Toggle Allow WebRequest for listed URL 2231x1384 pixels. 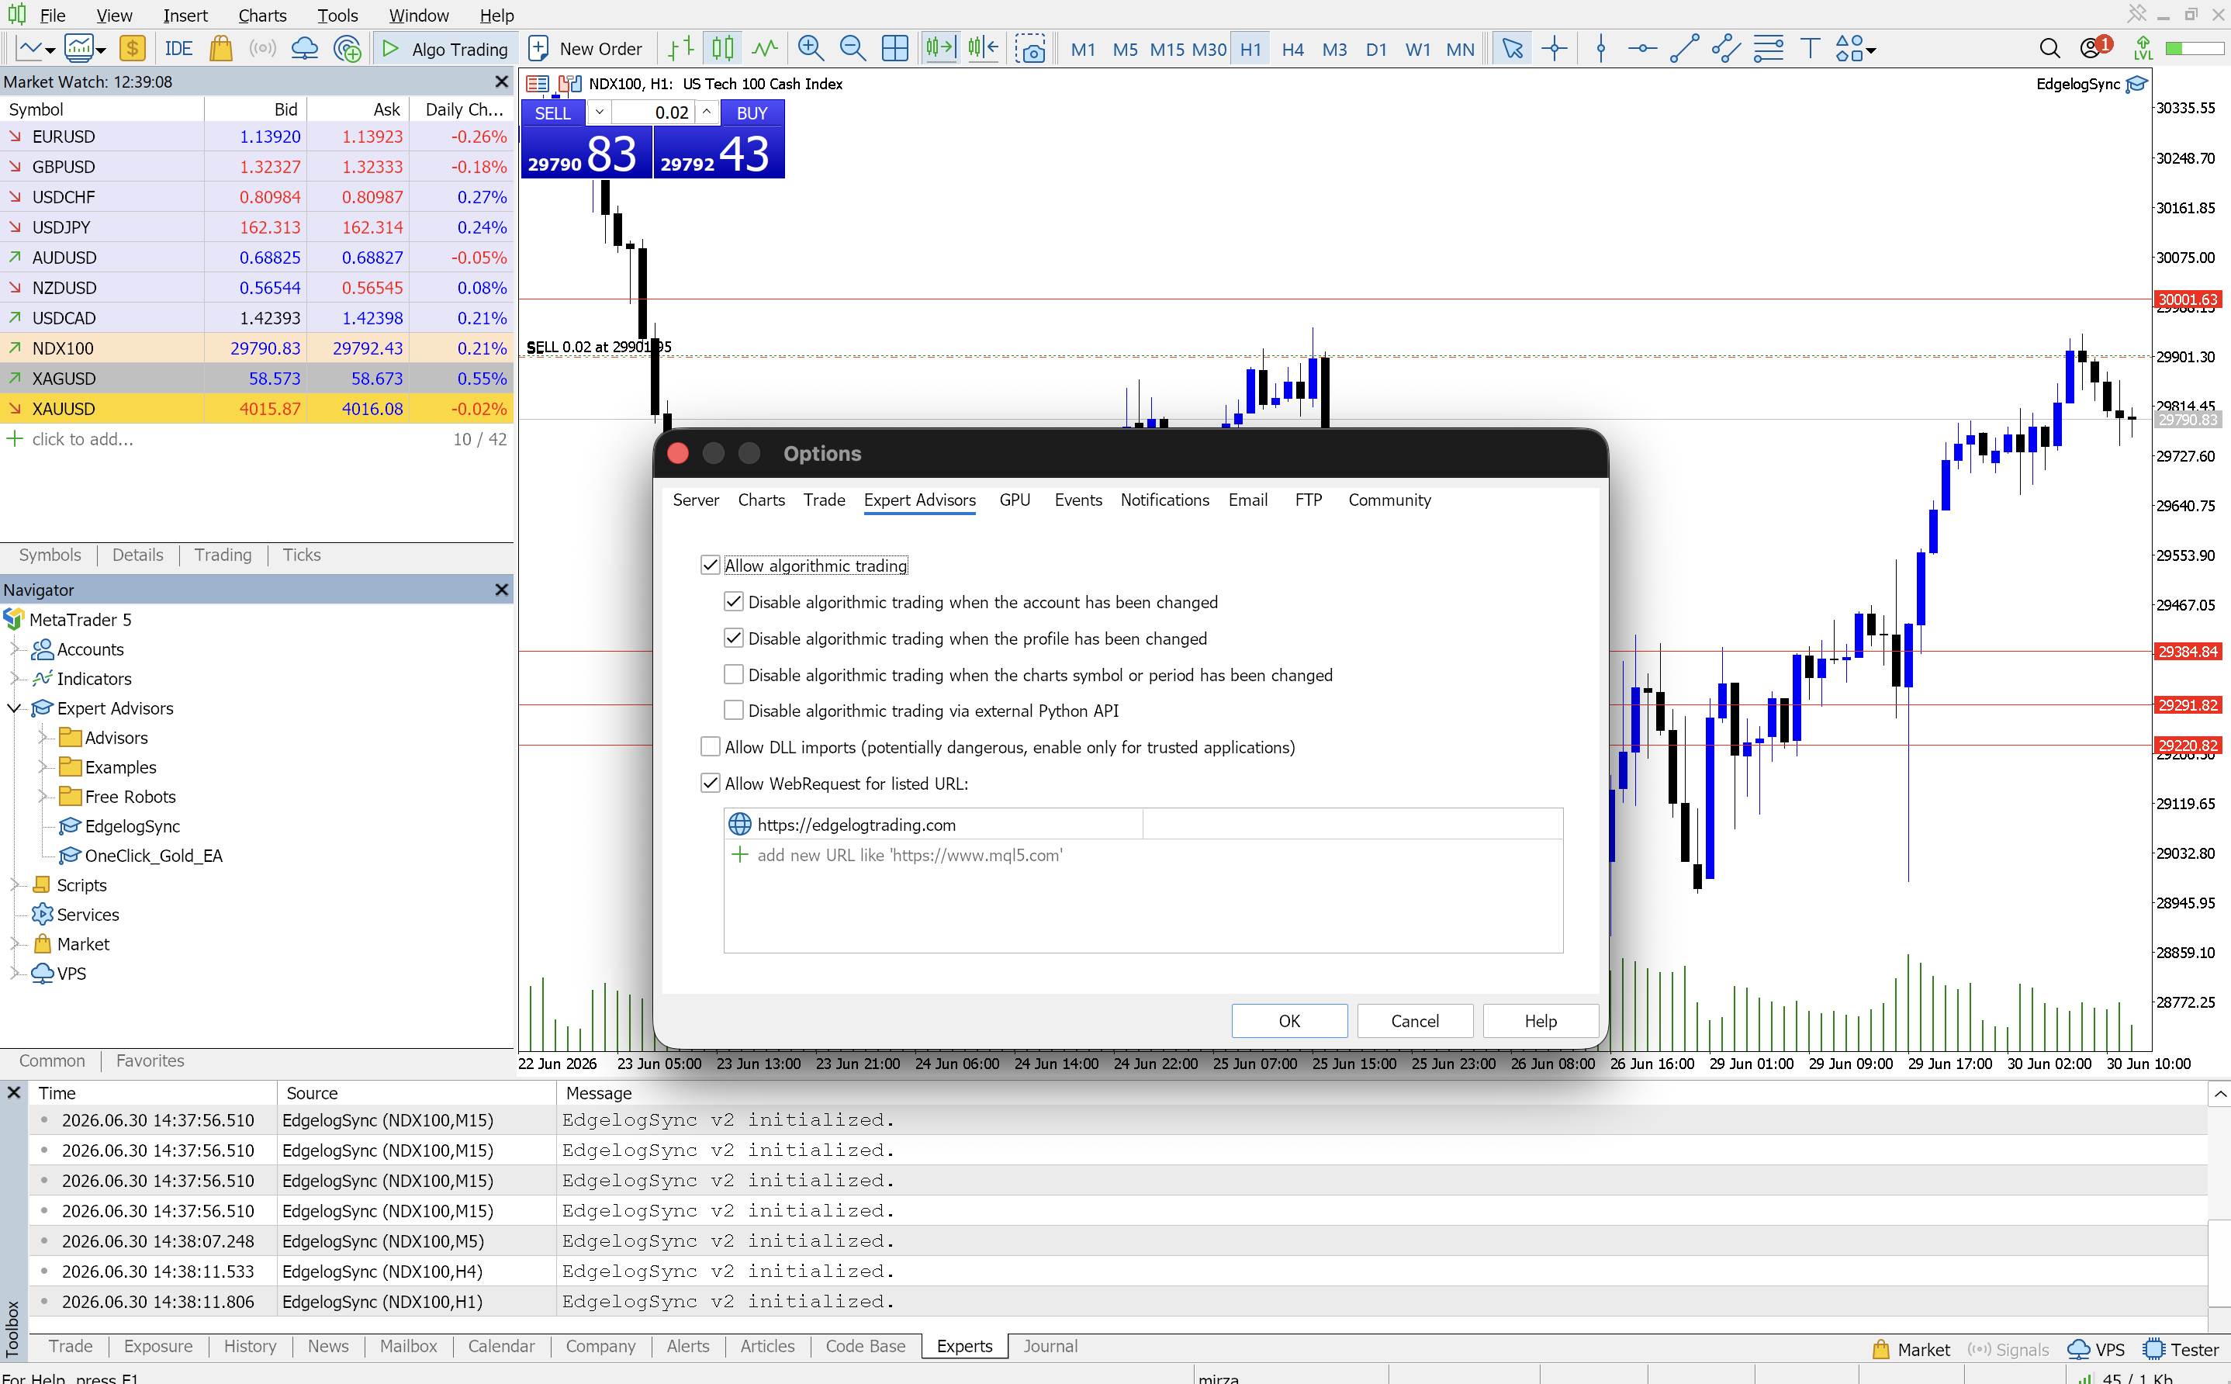point(710,784)
